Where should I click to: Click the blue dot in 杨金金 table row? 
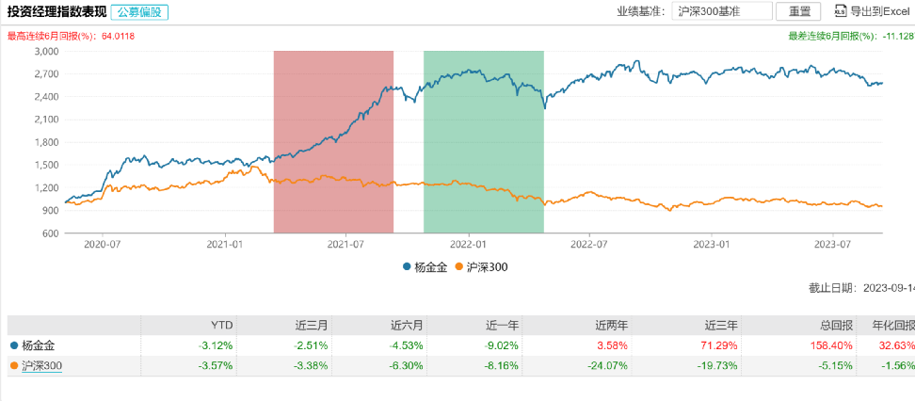(x=13, y=346)
